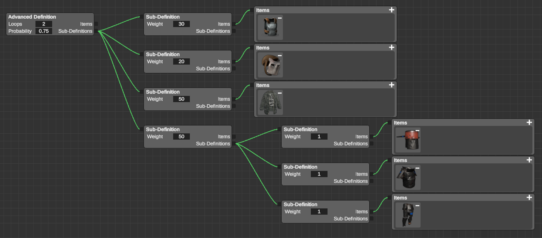This screenshot has width=542, height=238.
Task: Click the Loops value field showing 2
Action: (x=44, y=24)
